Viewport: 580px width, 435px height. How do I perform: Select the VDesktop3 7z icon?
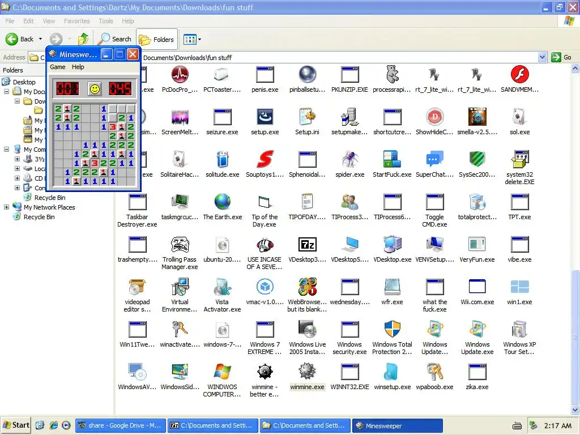click(x=308, y=245)
